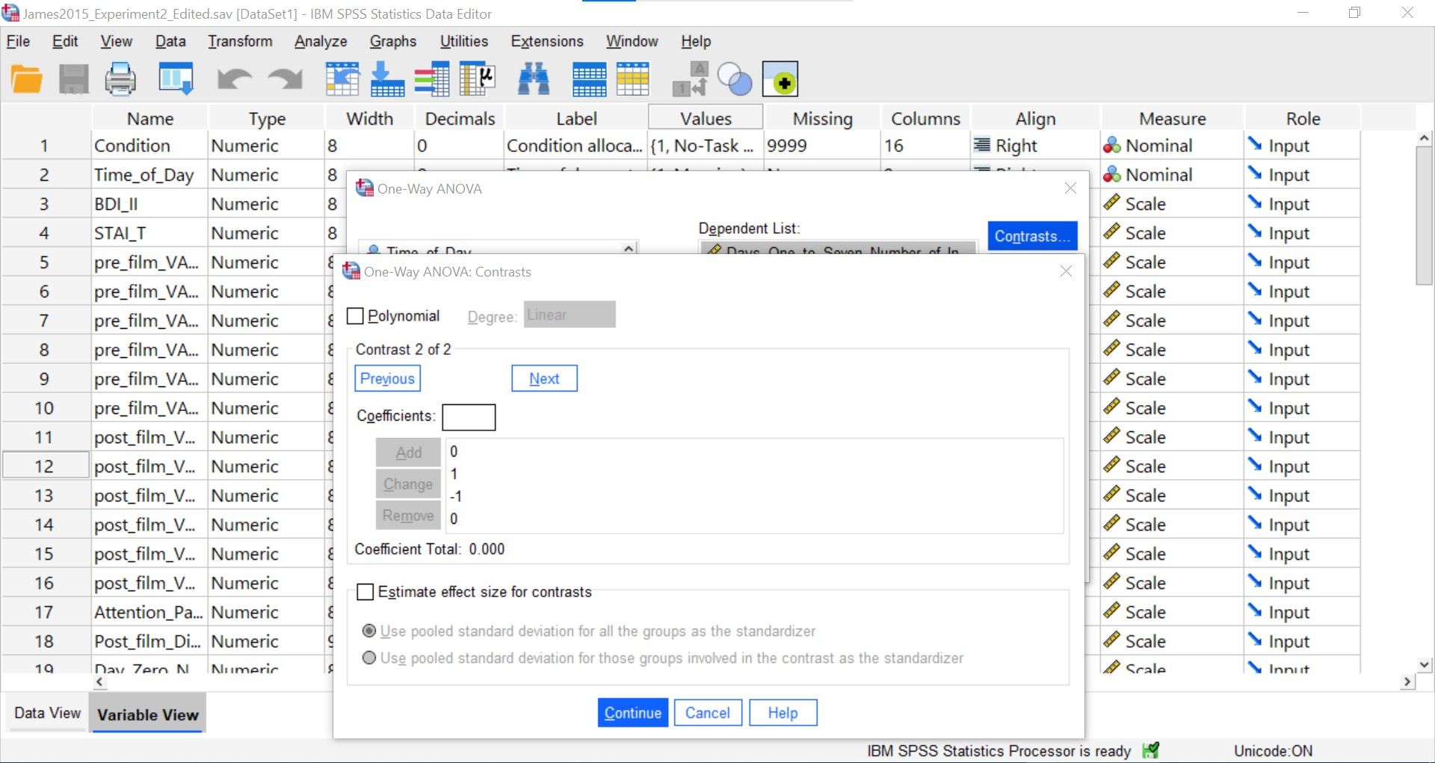Open the File menu

click(x=18, y=41)
